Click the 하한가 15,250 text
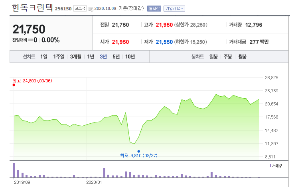Screen dimensions: 290x187 tap(191, 42)
